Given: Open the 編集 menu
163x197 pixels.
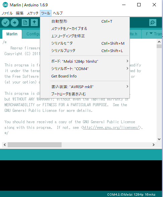Looking at the screenshot, I should pyautogui.click(x=20, y=13).
